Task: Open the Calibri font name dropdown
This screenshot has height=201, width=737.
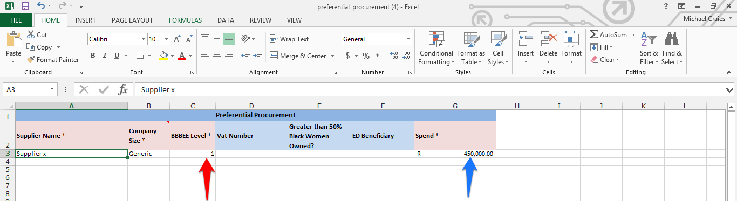Action: point(143,39)
